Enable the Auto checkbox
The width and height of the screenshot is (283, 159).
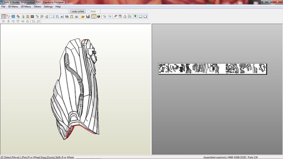[89, 11]
